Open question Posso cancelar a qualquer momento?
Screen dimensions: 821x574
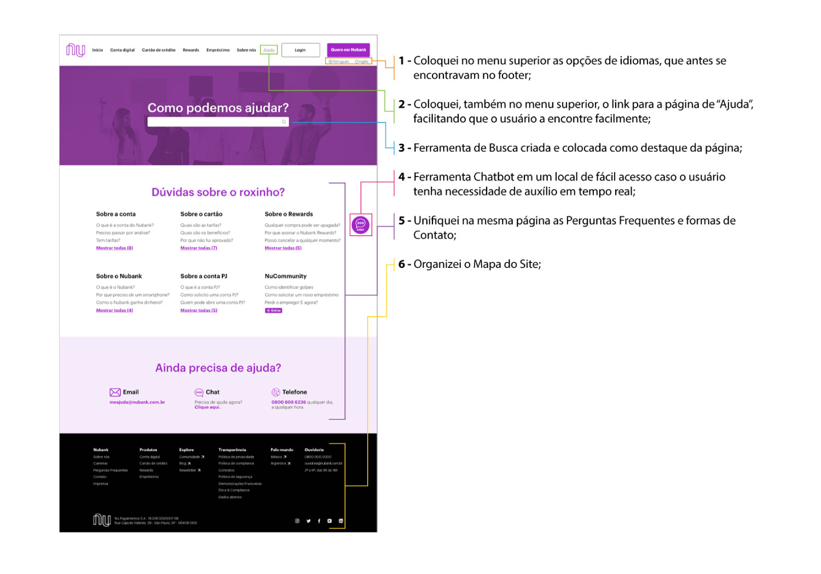(303, 241)
